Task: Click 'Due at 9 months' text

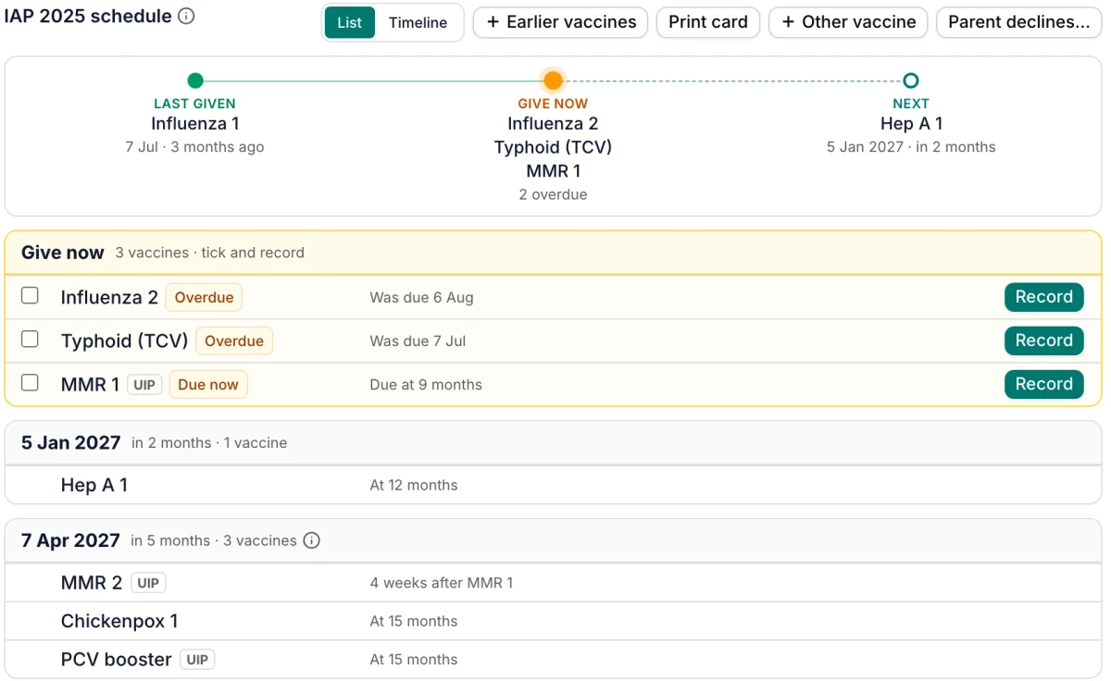Action: click(426, 385)
